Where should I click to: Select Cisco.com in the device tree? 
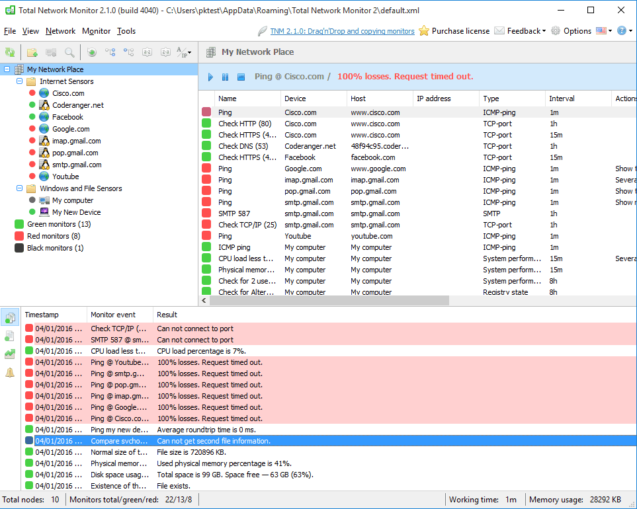[68, 93]
